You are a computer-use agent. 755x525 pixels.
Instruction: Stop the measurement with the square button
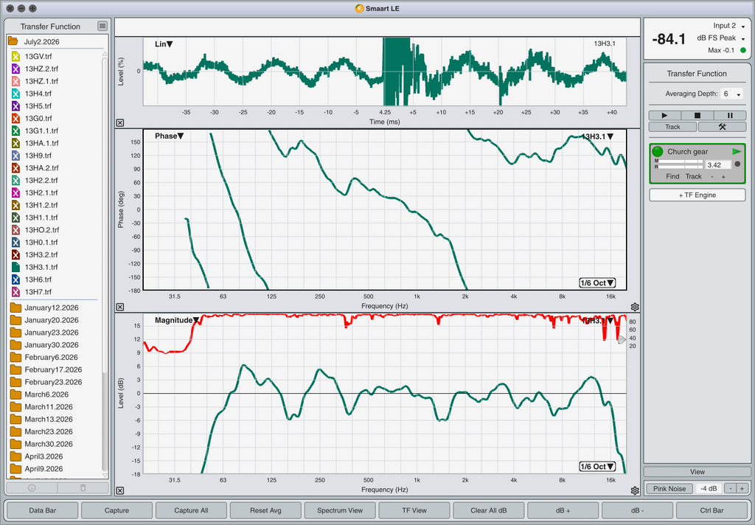[x=697, y=115]
